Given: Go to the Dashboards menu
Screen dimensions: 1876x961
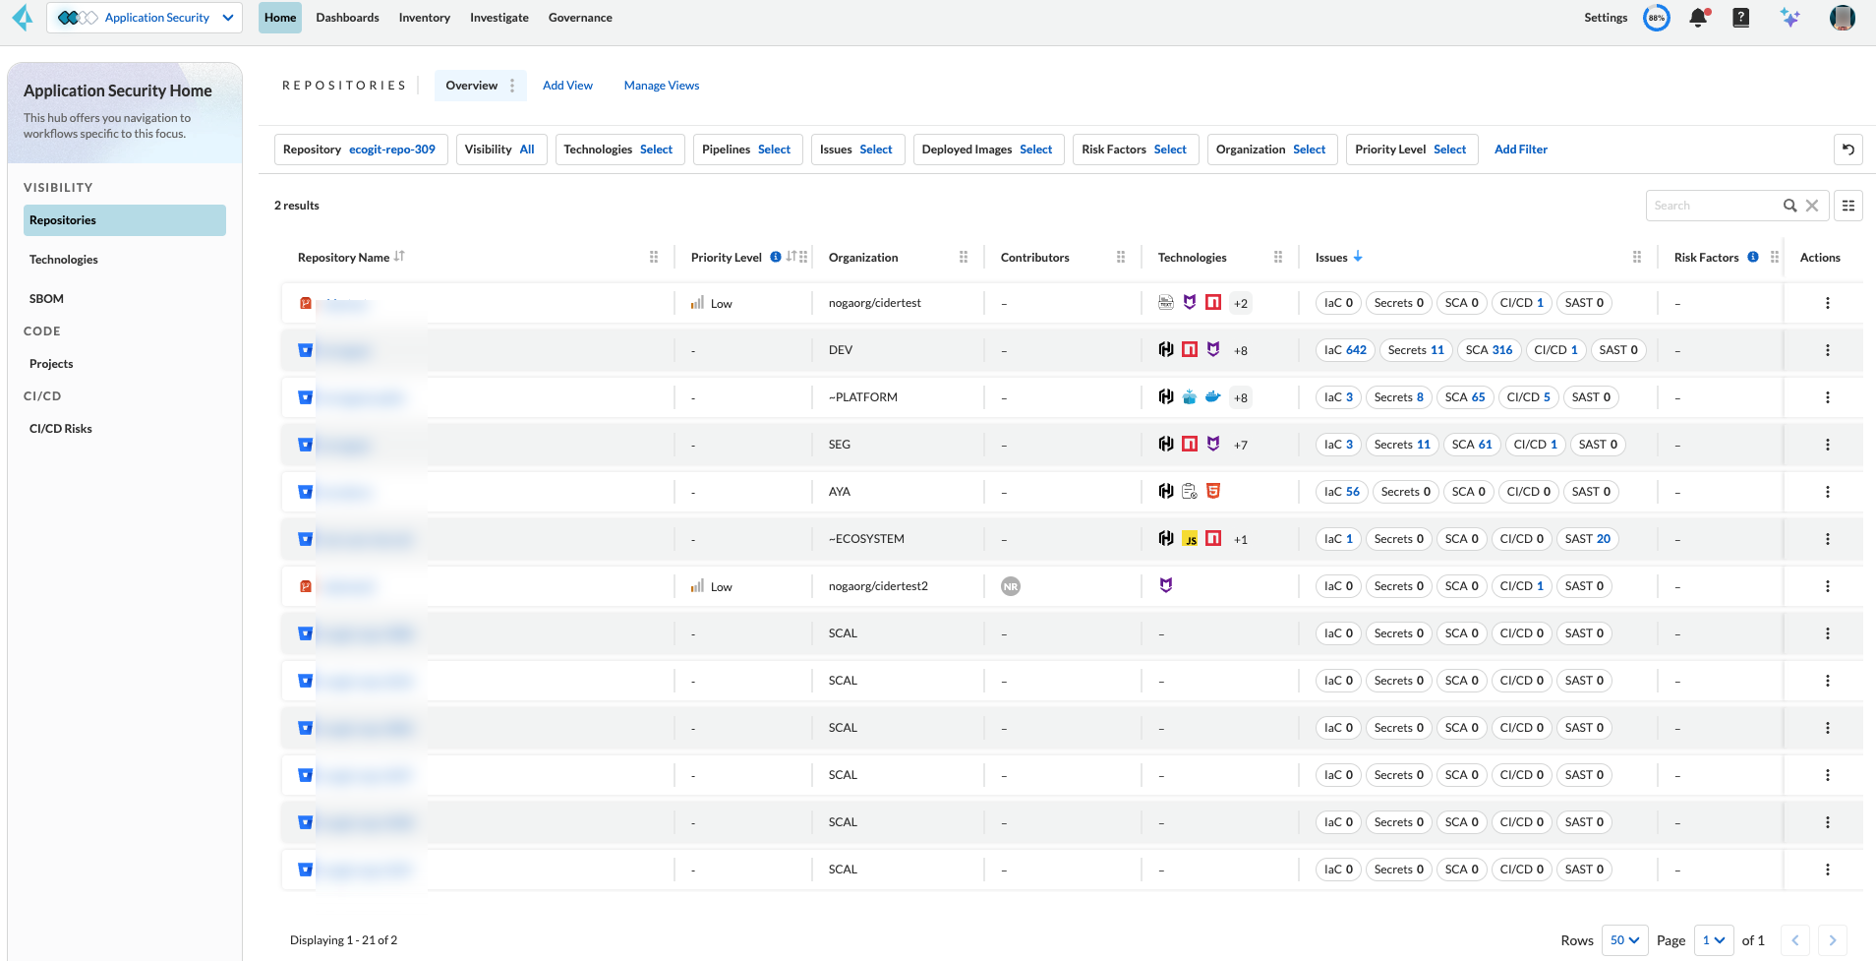Looking at the screenshot, I should [x=347, y=18].
